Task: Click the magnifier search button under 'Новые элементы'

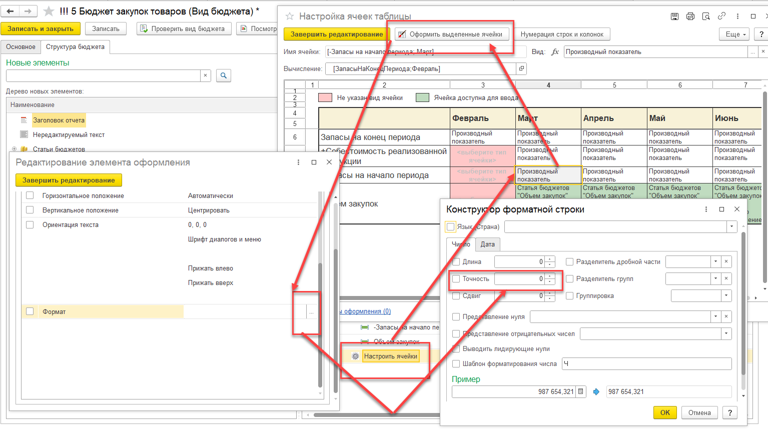Action: (x=224, y=75)
